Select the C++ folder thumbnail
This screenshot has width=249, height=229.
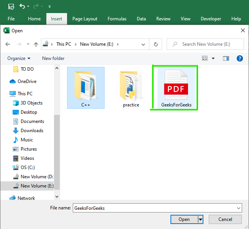(x=86, y=88)
